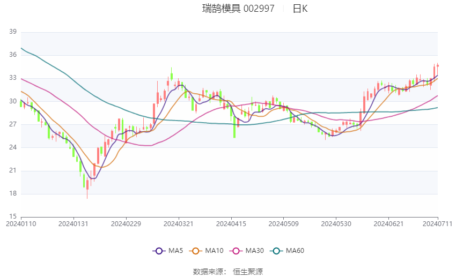This screenshot has width=456, height=277.
Task: Click the MA60 teal legend circle
Action: coord(276,251)
